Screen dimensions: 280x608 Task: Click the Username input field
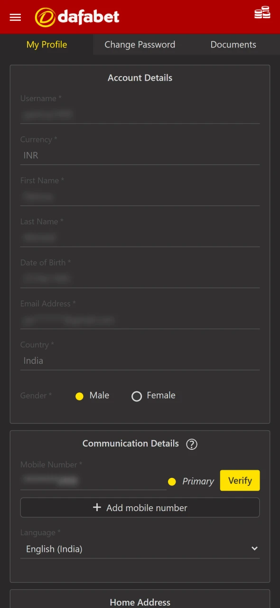[x=140, y=114]
